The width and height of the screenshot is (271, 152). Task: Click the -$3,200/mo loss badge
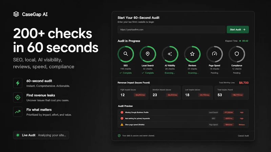pyautogui.click(x=140, y=95)
